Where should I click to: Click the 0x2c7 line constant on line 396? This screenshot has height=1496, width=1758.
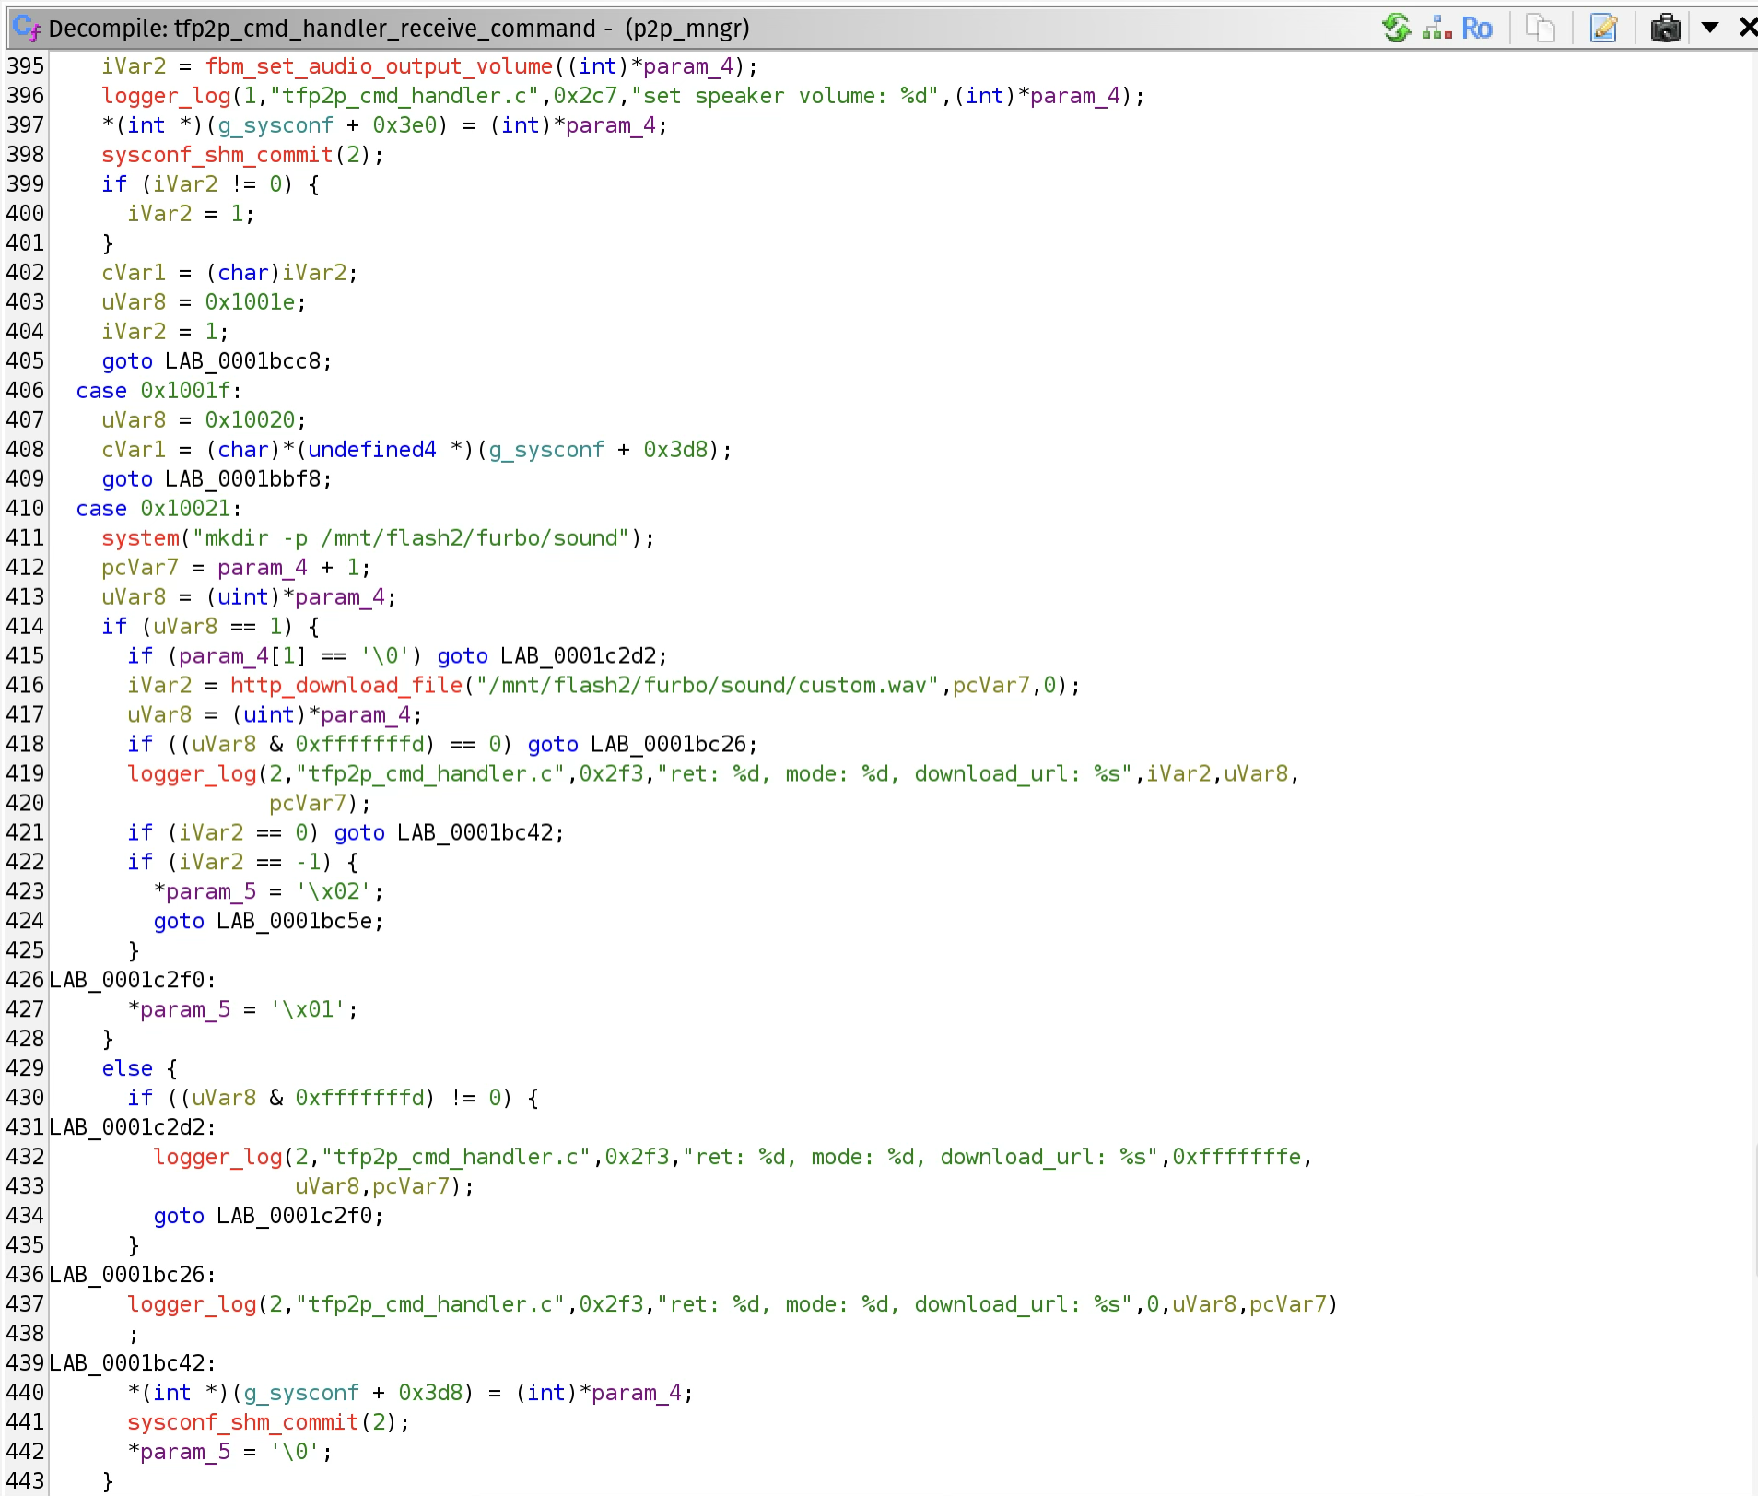tap(585, 96)
